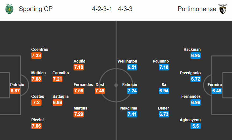
Task: Click Battaglia's 6.86 rating badge
Action: pos(58,103)
